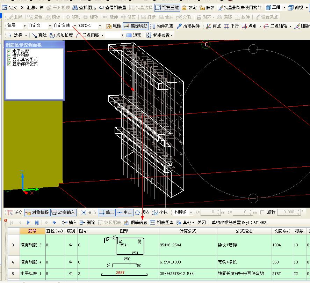This screenshot has width=310, height=283.
Task: Click 查找图元 binoculars icon
Action: click(x=75, y=8)
